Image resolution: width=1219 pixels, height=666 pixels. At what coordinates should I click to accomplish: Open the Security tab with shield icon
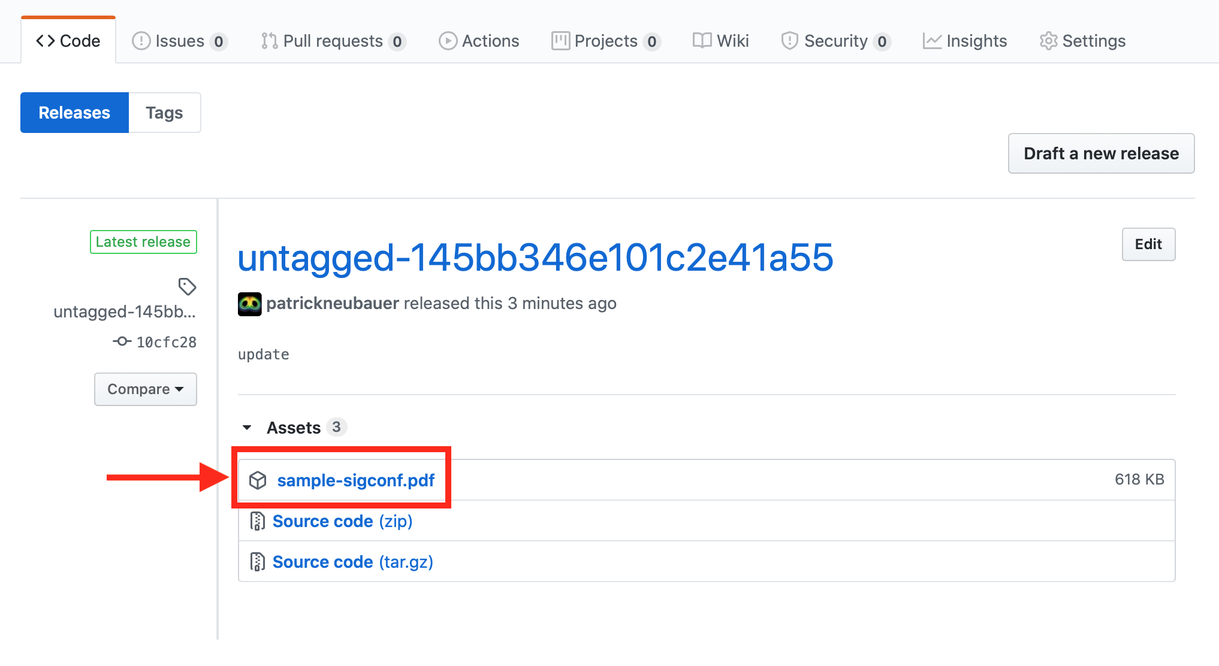pos(835,41)
